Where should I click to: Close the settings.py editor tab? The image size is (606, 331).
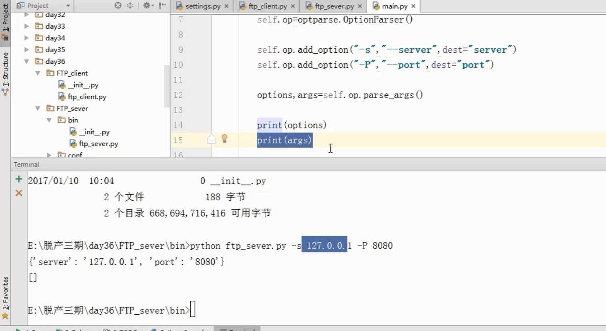click(226, 6)
